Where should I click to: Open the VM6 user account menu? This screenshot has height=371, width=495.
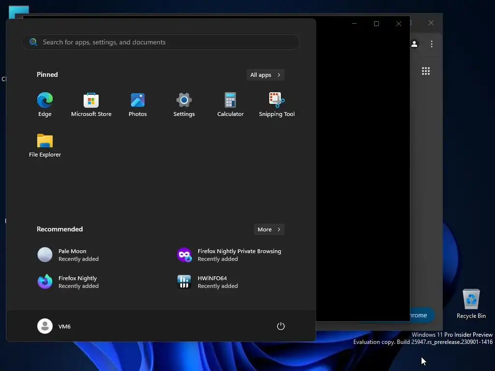(x=54, y=326)
